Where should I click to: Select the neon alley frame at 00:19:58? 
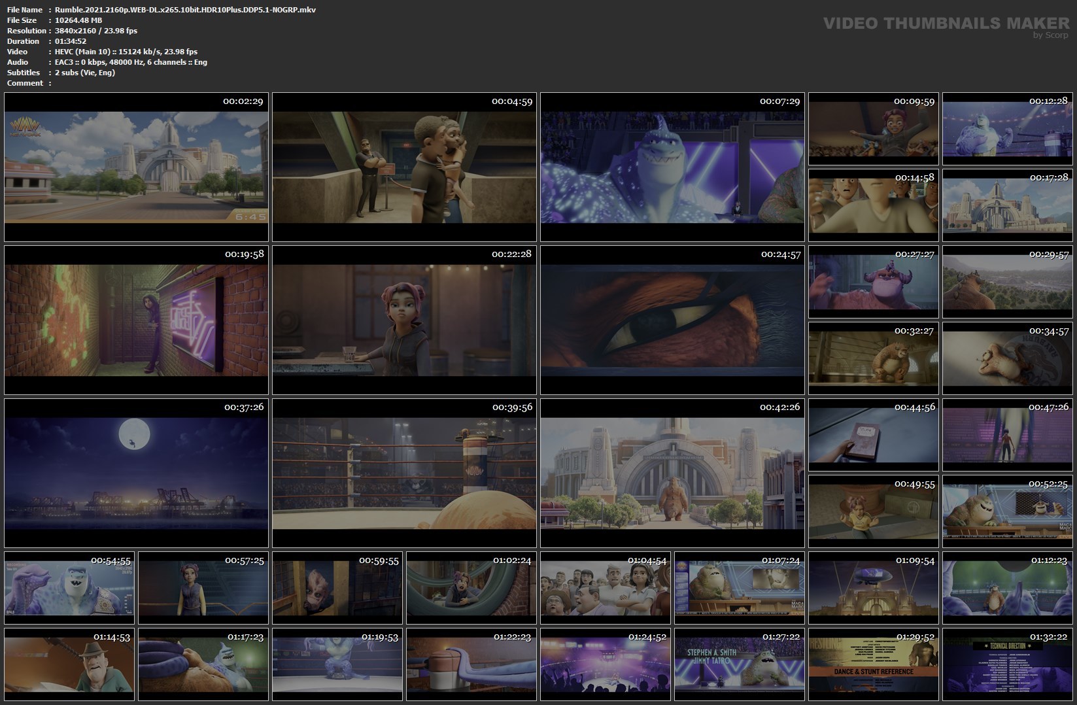pyautogui.click(x=136, y=320)
